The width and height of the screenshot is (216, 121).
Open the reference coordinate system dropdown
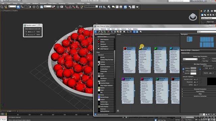[x=48, y=6]
